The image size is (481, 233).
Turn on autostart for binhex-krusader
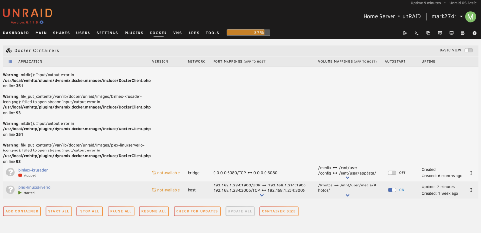pyautogui.click(x=392, y=173)
